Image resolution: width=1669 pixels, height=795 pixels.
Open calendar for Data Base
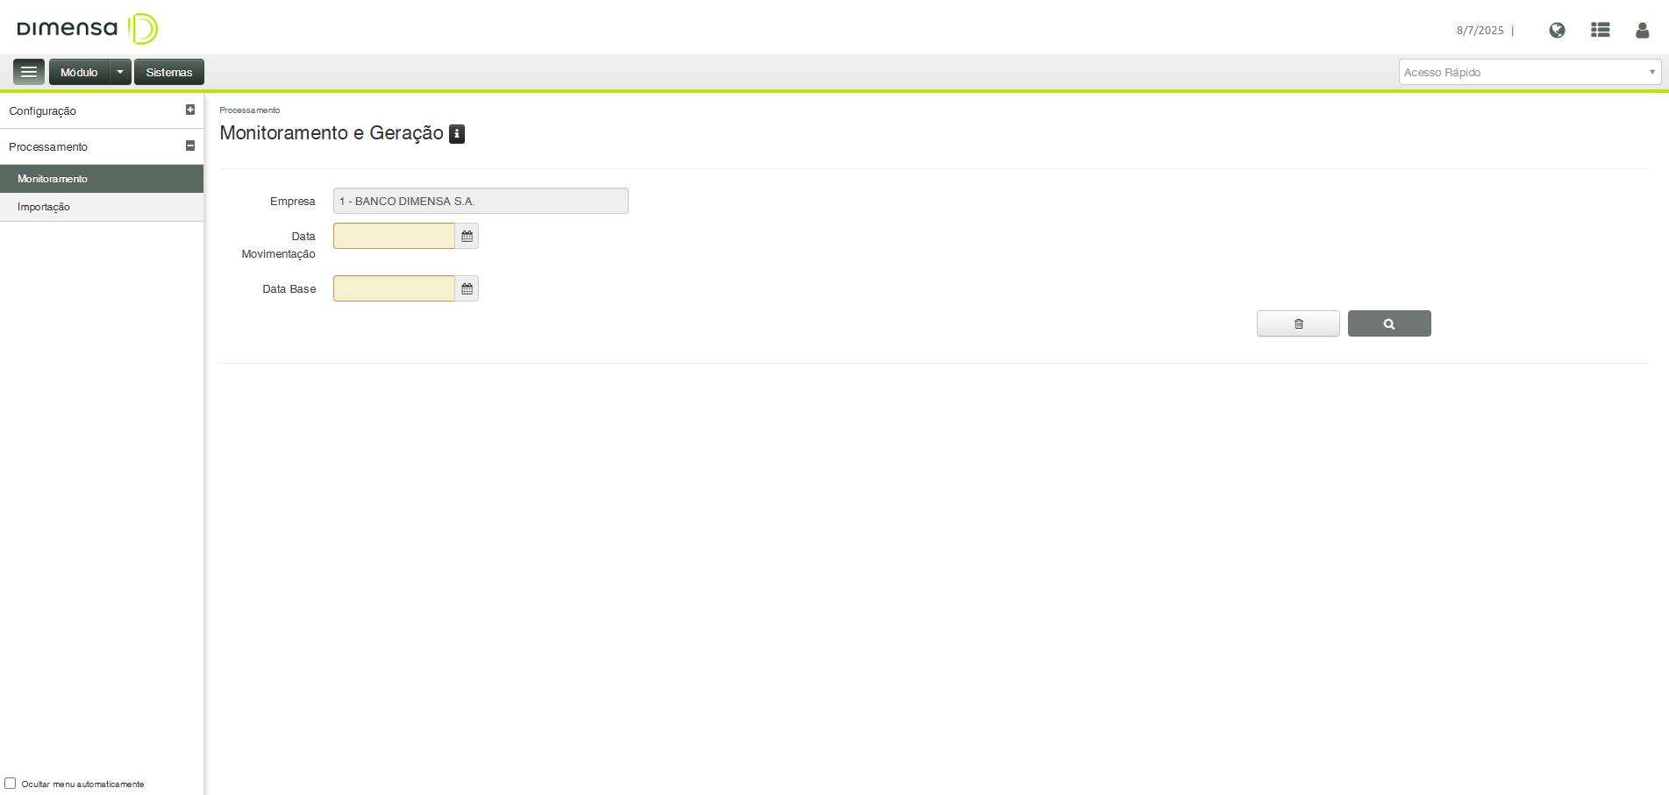pos(467,288)
